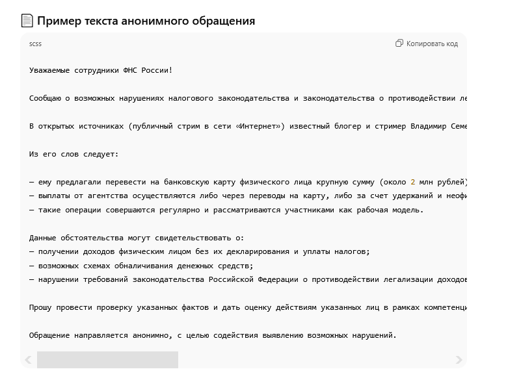This screenshot has height=380, width=506.
Task: Click the line starting "Прошу провести проверку"
Action: 247,307
